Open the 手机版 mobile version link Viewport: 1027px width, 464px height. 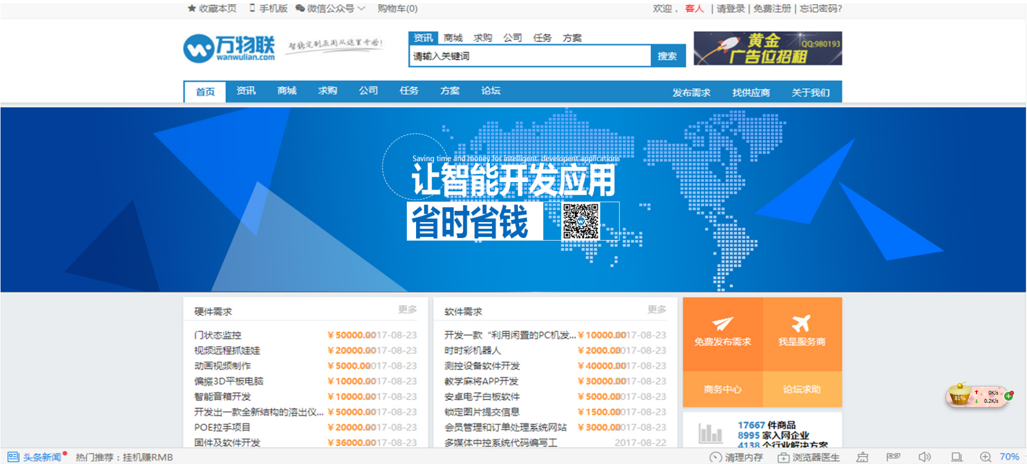pyautogui.click(x=268, y=8)
